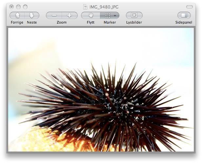Select the Flytt hand tool

point(91,15)
